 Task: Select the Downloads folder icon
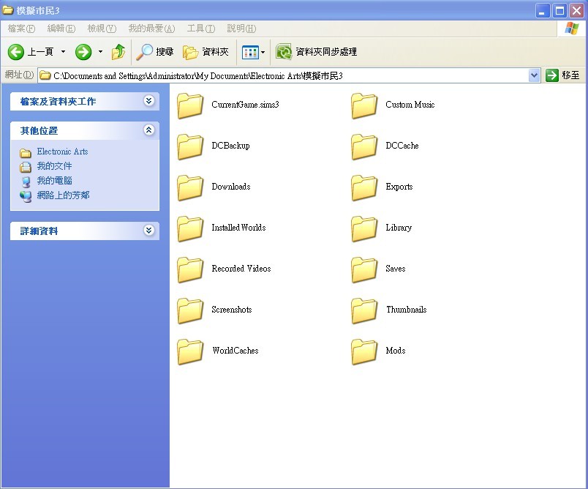pos(190,187)
